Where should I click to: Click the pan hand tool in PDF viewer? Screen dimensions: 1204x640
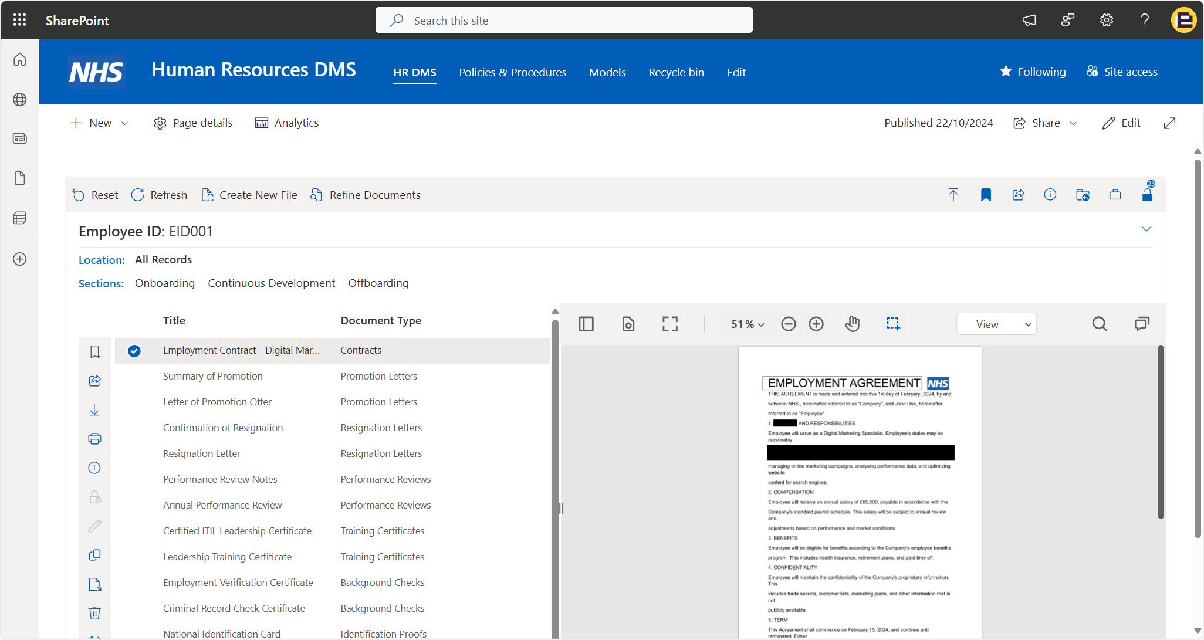point(852,324)
